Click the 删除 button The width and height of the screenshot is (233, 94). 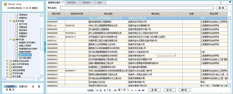click(x=185, y=90)
